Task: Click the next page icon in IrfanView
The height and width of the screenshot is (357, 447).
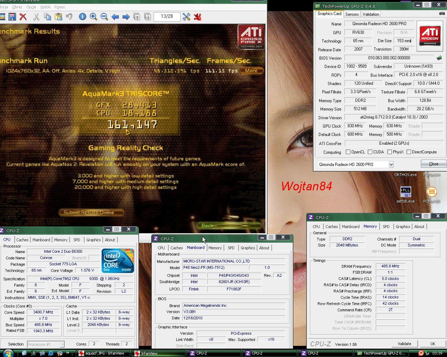Action: click(x=148, y=17)
